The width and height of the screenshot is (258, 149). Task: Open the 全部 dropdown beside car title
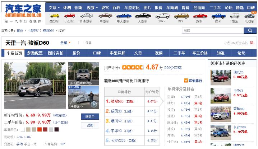[65, 43]
